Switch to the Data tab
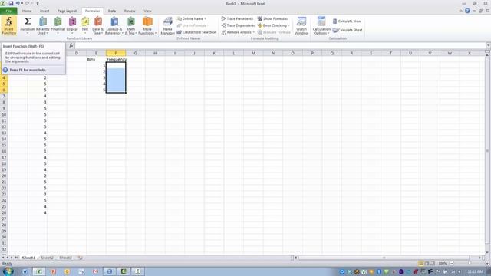Screen dimensions: 491x276 tap(112, 11)
